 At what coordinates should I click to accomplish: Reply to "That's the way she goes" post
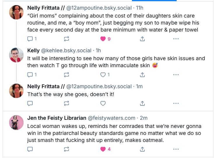(x=30, y=103)
